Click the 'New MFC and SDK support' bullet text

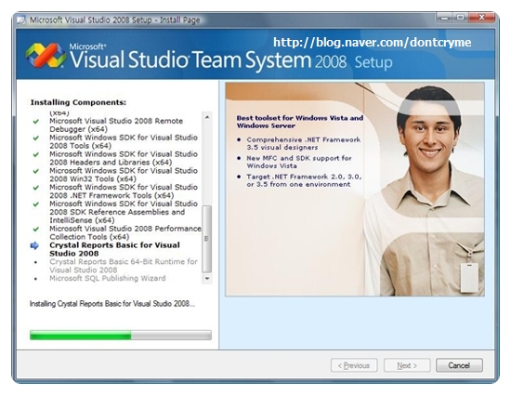click(299, 162)
